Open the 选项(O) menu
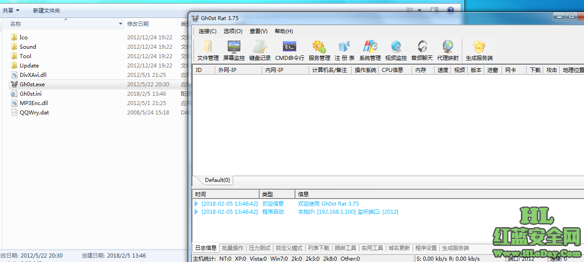The image size is (584, 262). (233, 31)
